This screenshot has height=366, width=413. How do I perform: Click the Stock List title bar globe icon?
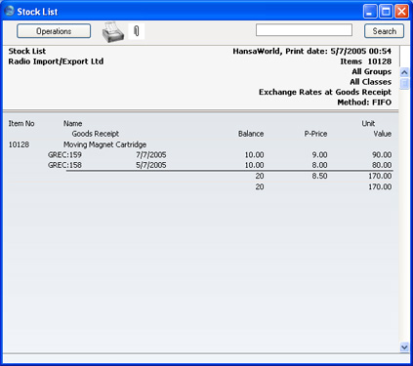[x=10, y=11]
